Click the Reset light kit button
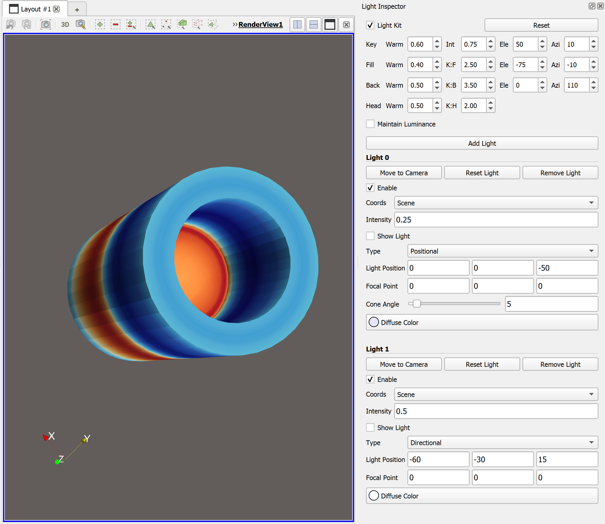The image size is (605, 524). [x=541, y=25]
